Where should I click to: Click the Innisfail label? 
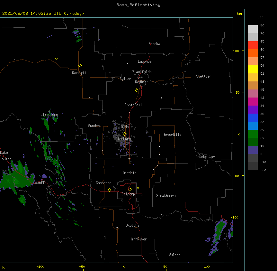133,105
